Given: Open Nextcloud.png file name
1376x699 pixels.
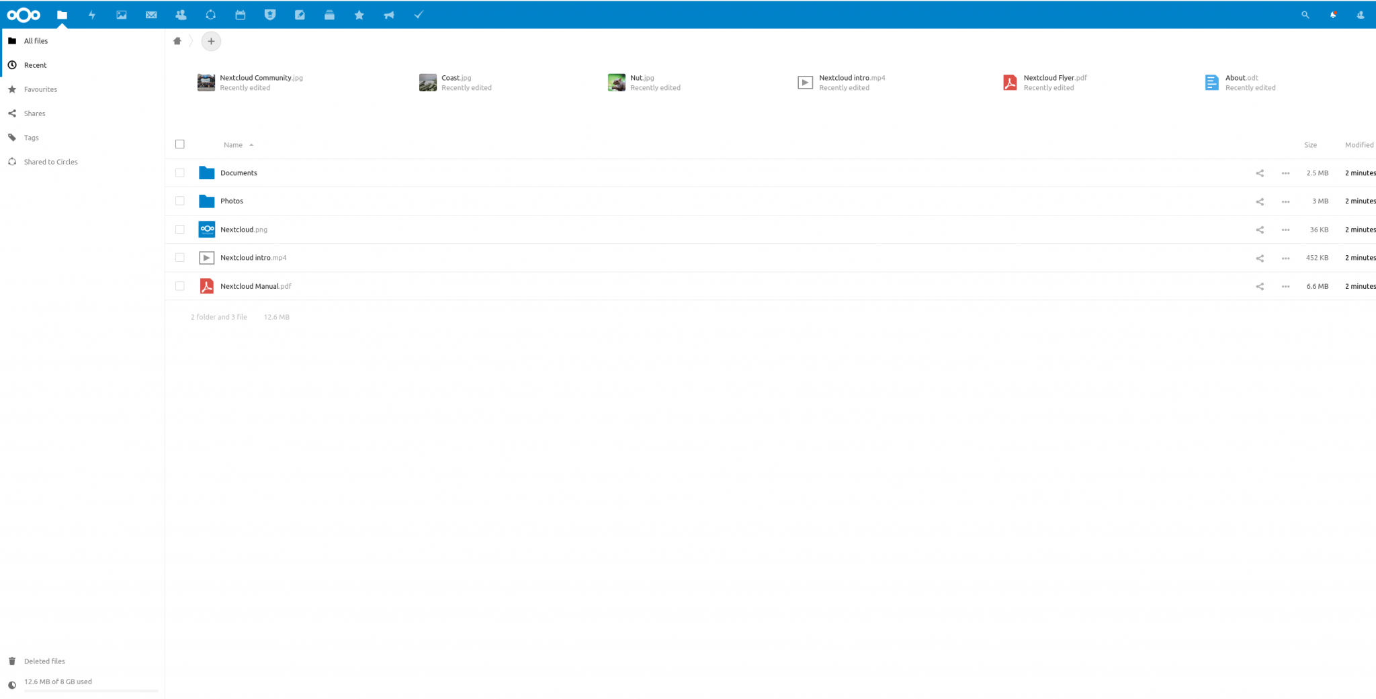Looking at the screenshot, I should click(244, 230).
